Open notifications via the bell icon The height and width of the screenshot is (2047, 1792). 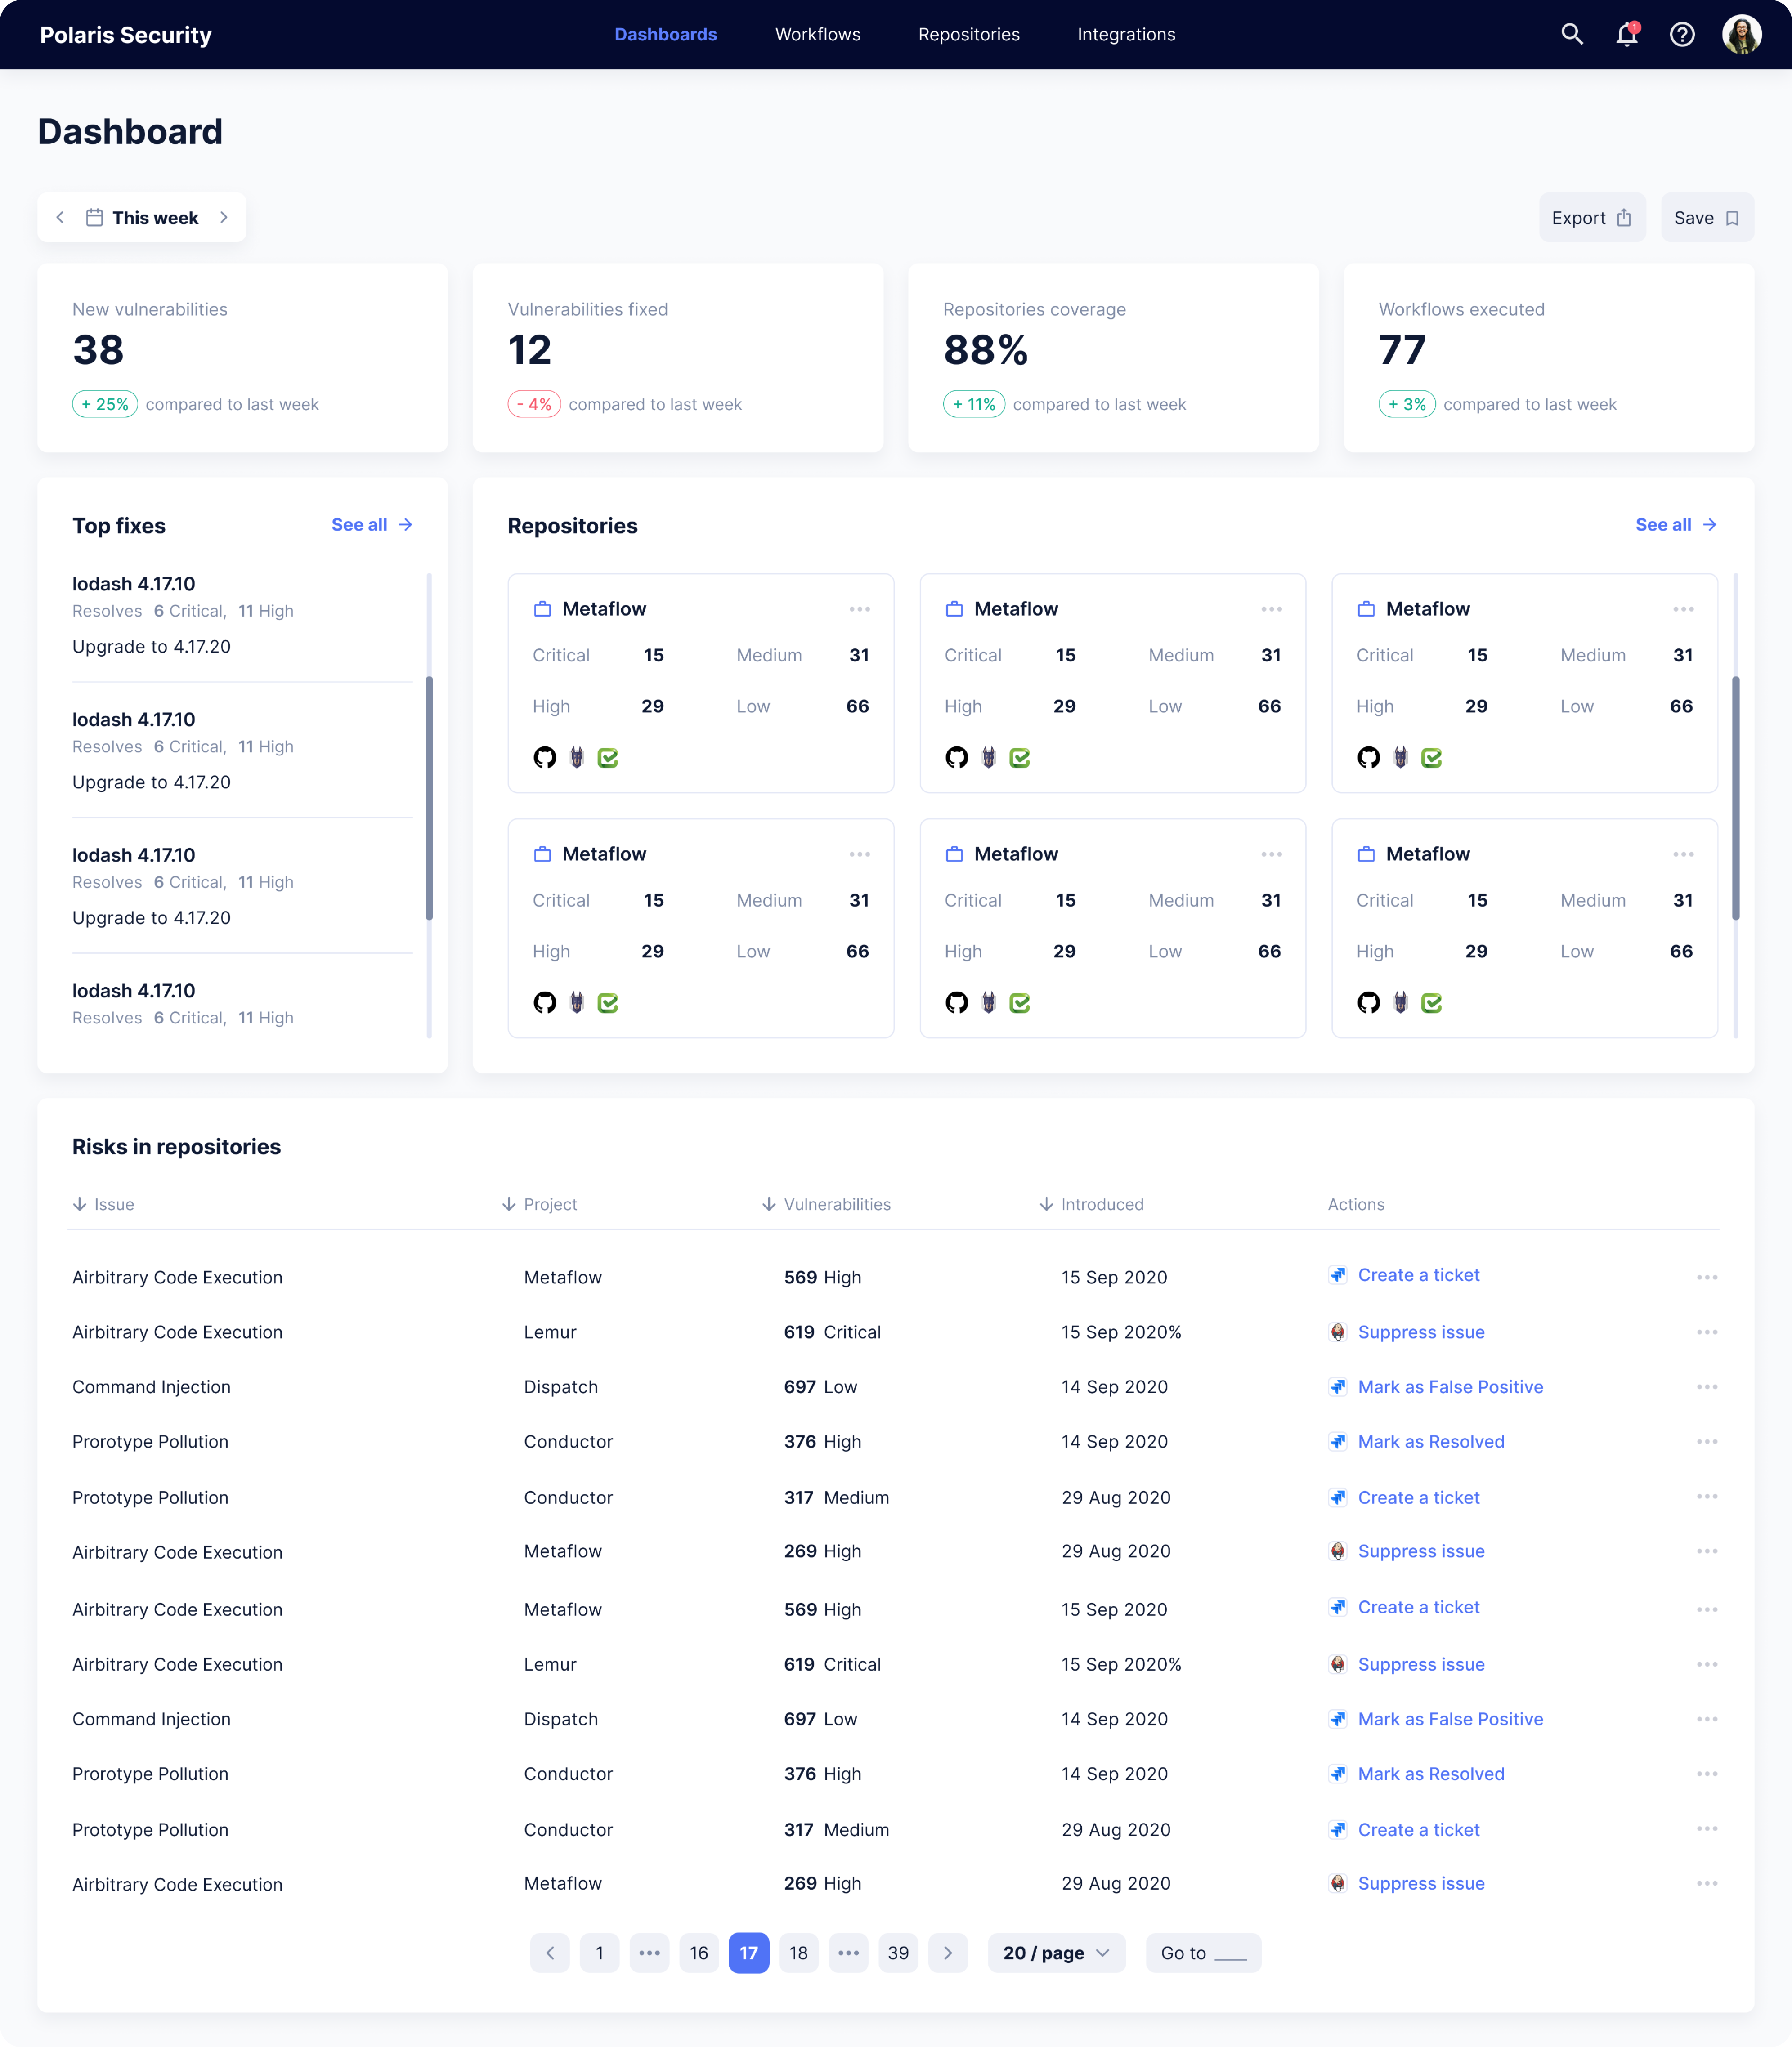click(x=1627, y=34)
